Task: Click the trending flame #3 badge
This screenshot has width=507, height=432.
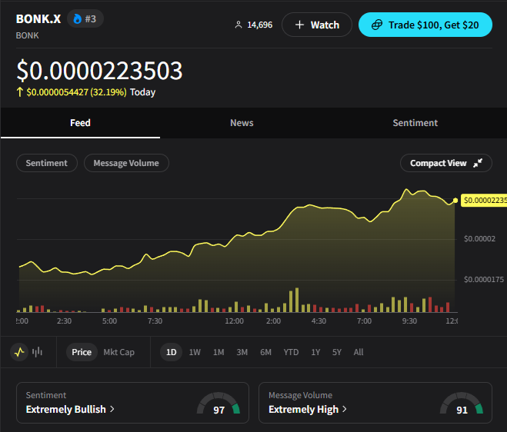Action: point(85,18)
